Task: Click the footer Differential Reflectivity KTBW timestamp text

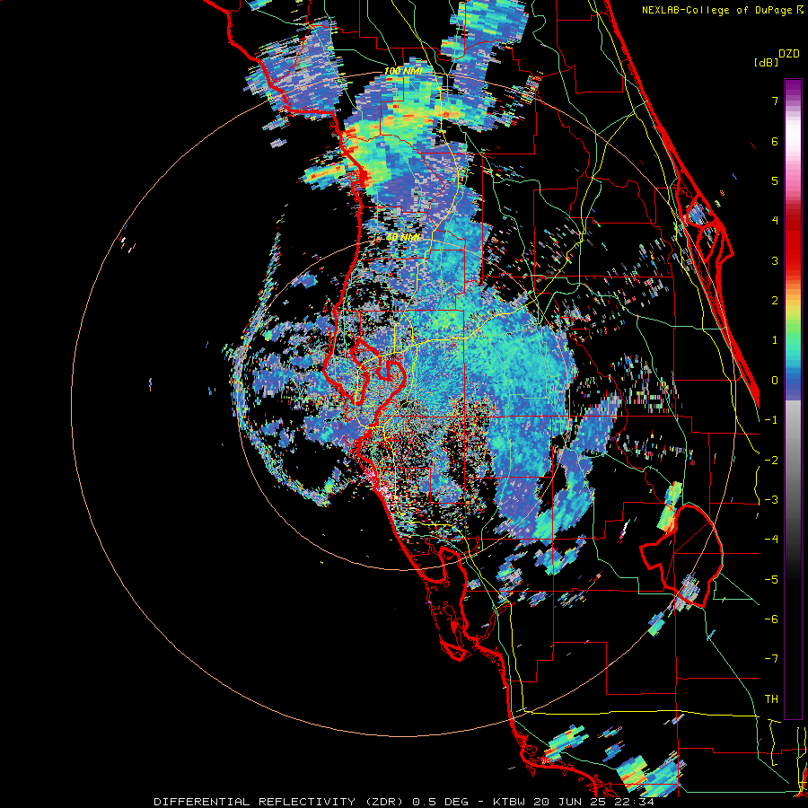Action: click(404, 802)
